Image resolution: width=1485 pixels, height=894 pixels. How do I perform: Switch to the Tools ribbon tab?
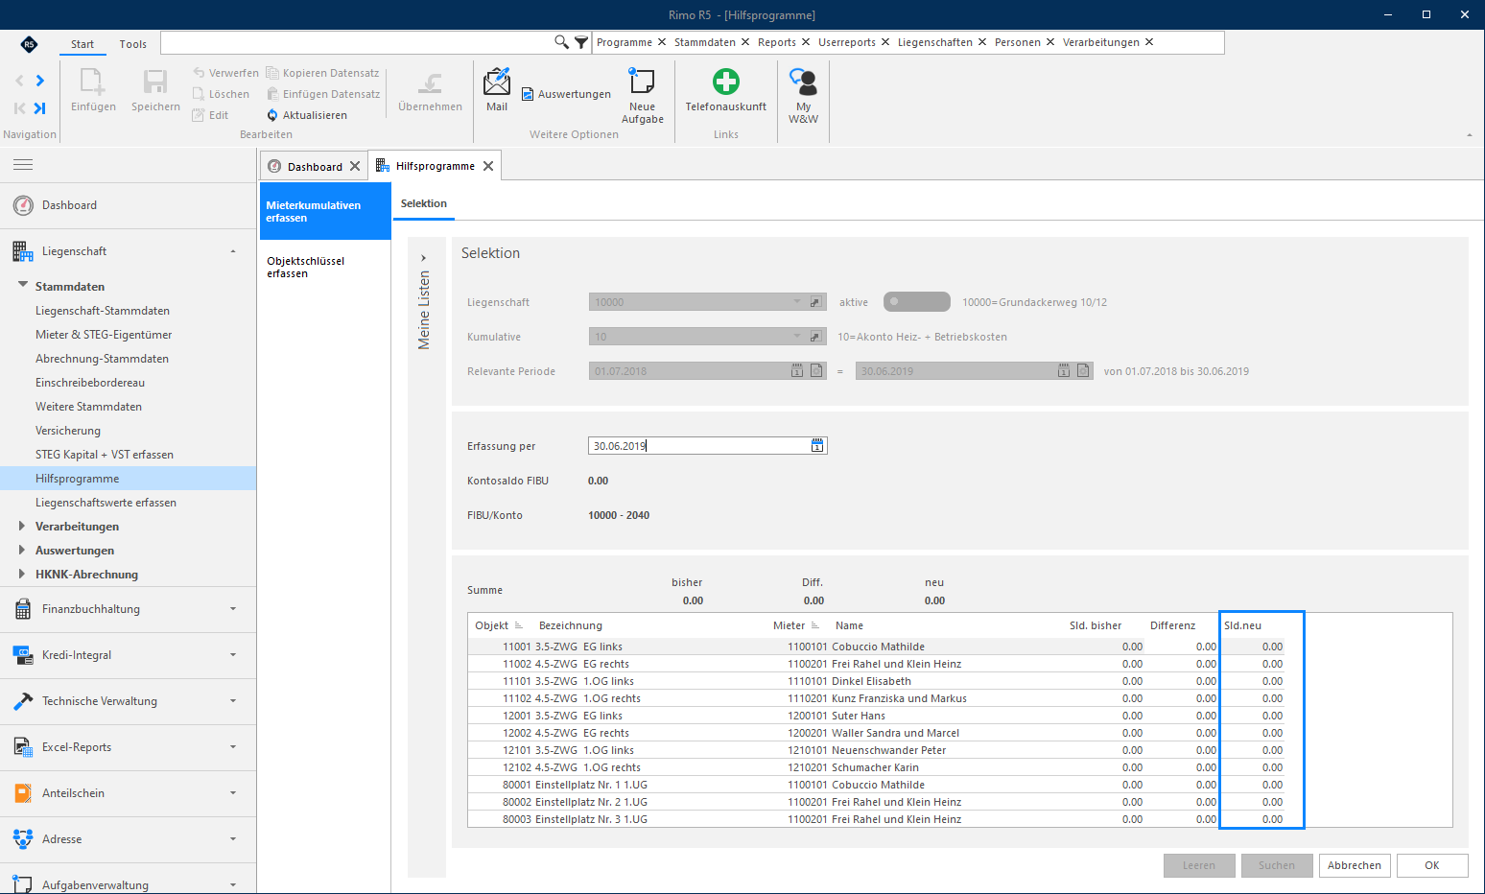tap(133, 44)
